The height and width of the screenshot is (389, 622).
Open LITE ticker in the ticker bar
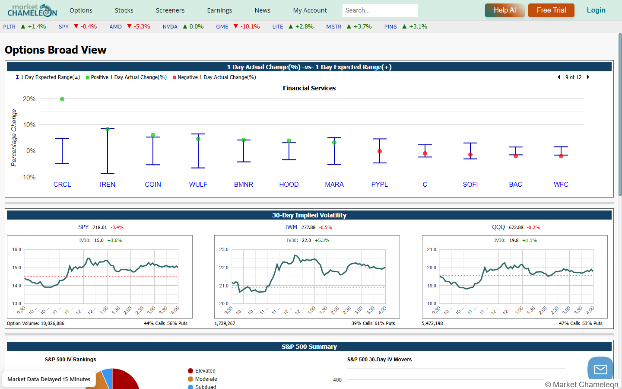coord(278,27)
